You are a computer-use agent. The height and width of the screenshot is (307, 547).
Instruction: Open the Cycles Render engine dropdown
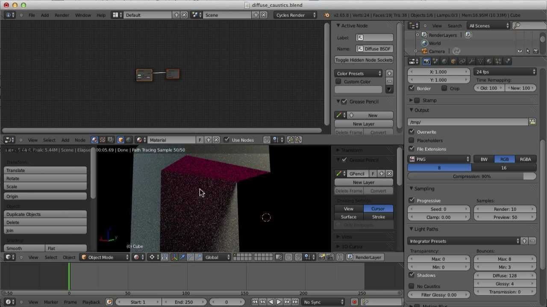[x=295, y=15]
